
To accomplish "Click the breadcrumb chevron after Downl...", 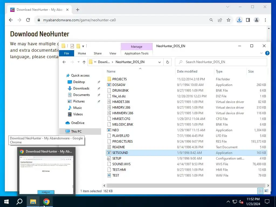I will point(112,62).
